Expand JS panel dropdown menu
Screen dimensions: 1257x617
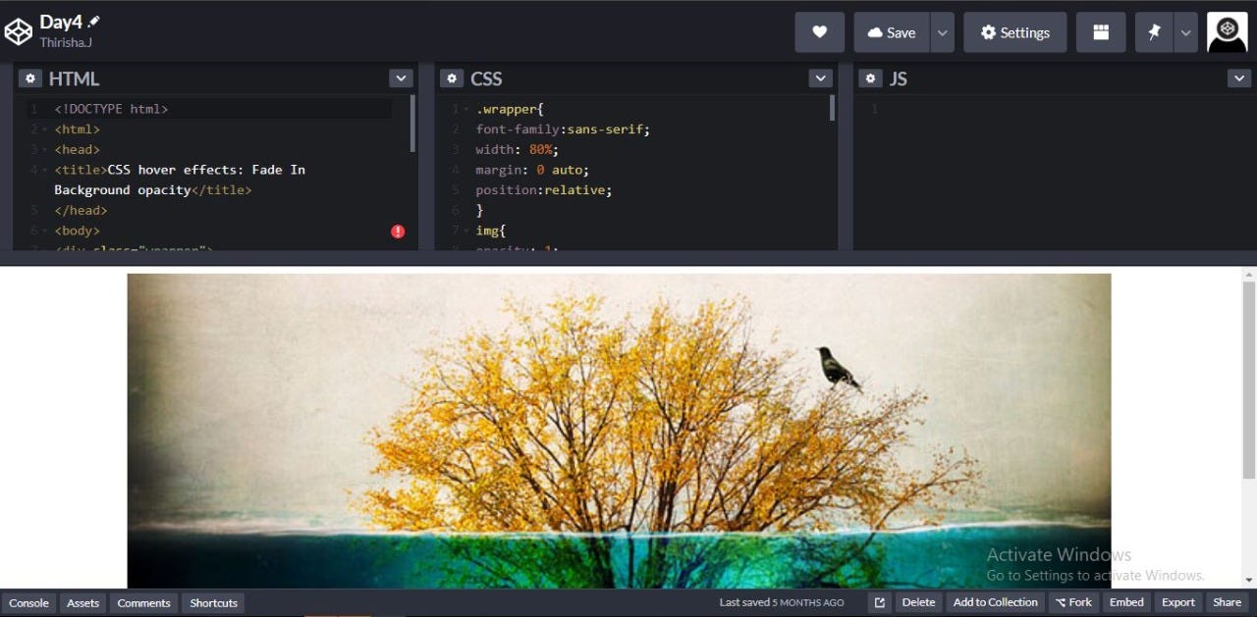(x=1239, y=78)
